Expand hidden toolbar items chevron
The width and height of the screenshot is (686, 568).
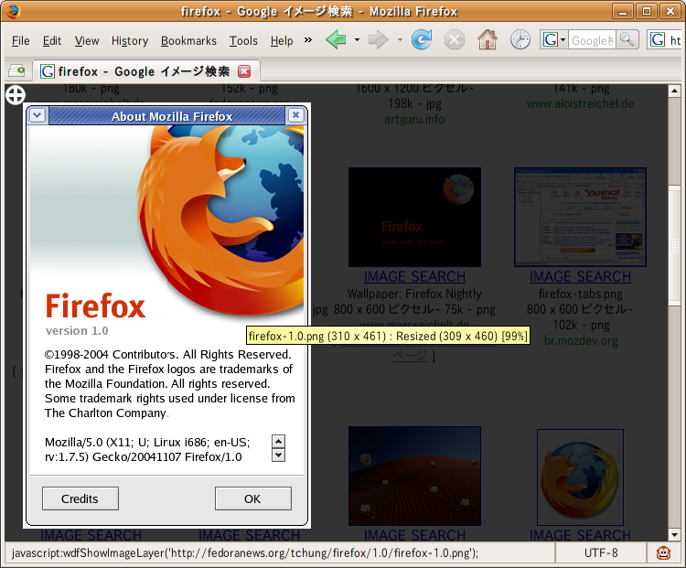pos(308,40)
